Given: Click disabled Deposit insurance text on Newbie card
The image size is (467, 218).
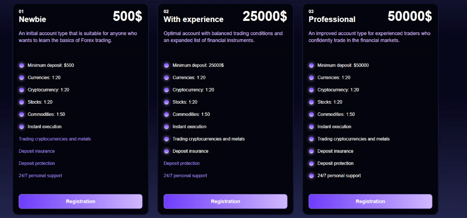Looking at the screenshot, I should click(x=37, y=151).
